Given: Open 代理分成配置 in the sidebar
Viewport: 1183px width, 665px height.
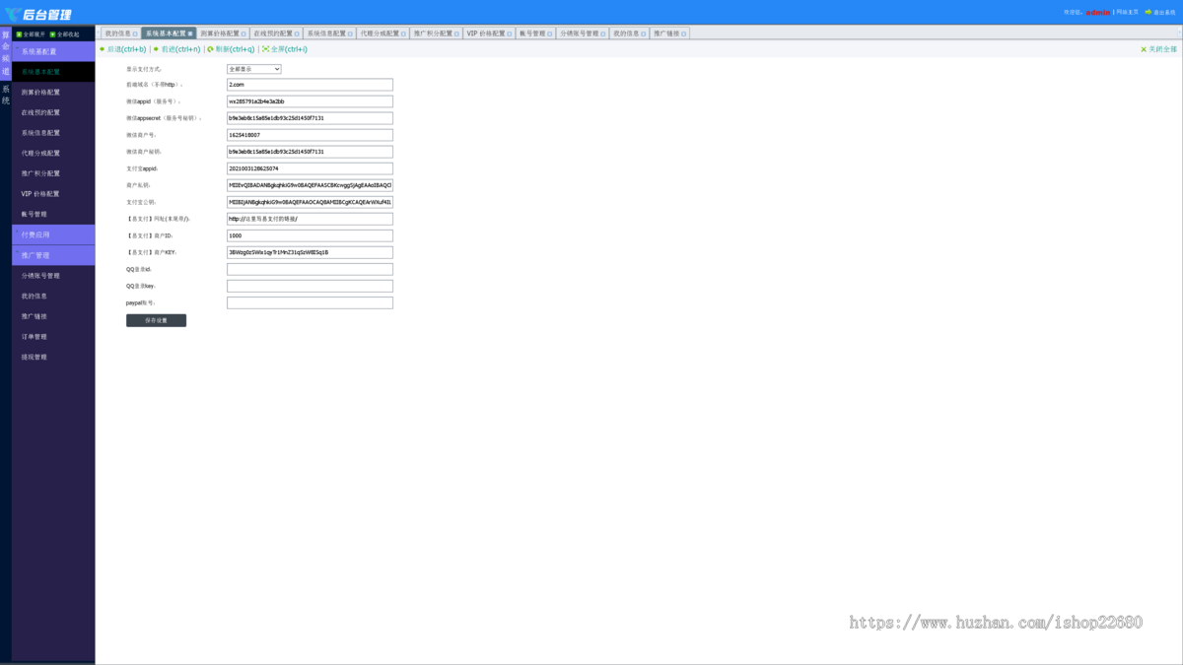Looking at the screenshot, I should click(x=53, y=153).
